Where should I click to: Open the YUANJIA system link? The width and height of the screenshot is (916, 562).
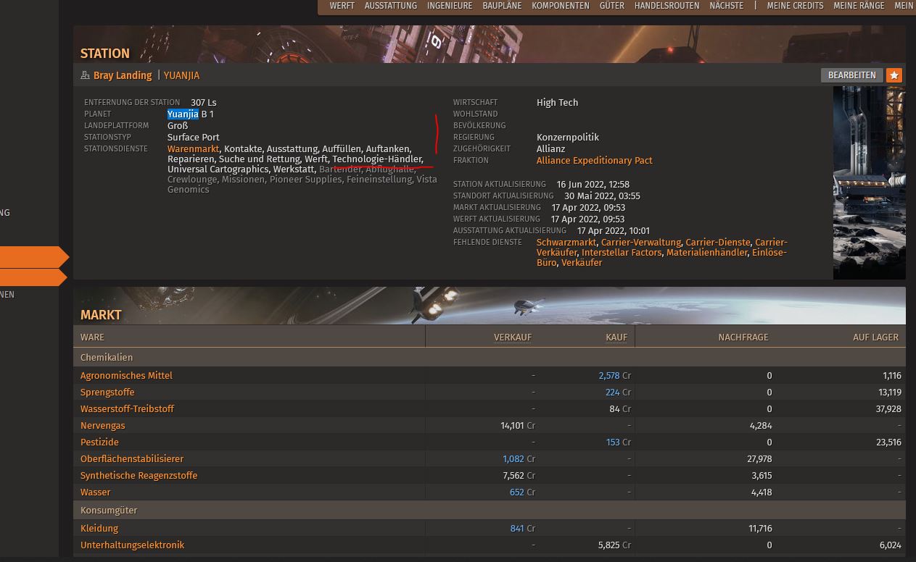[x=181, y=75]
